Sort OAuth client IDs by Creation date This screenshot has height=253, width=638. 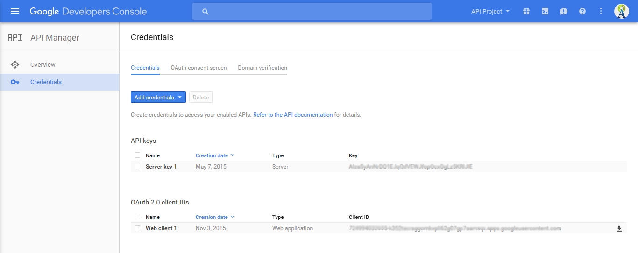(x=215, y=217)
